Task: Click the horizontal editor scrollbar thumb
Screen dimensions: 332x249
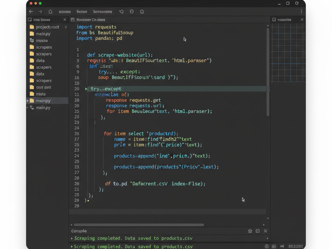Action: [x=139, y=225]
